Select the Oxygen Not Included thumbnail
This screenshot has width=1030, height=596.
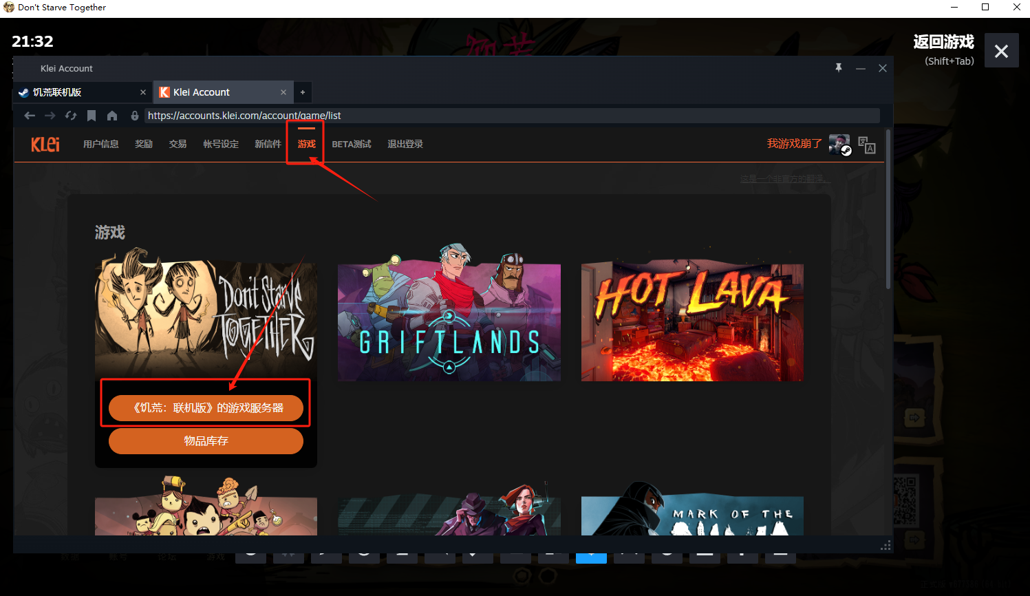206,507
